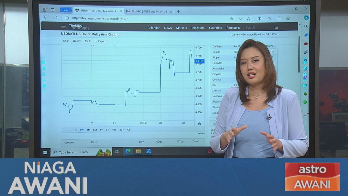The width and height of the screenshot is (348, 196).
Task: Open the Quotes tab
Action: (x=77, y=41)
